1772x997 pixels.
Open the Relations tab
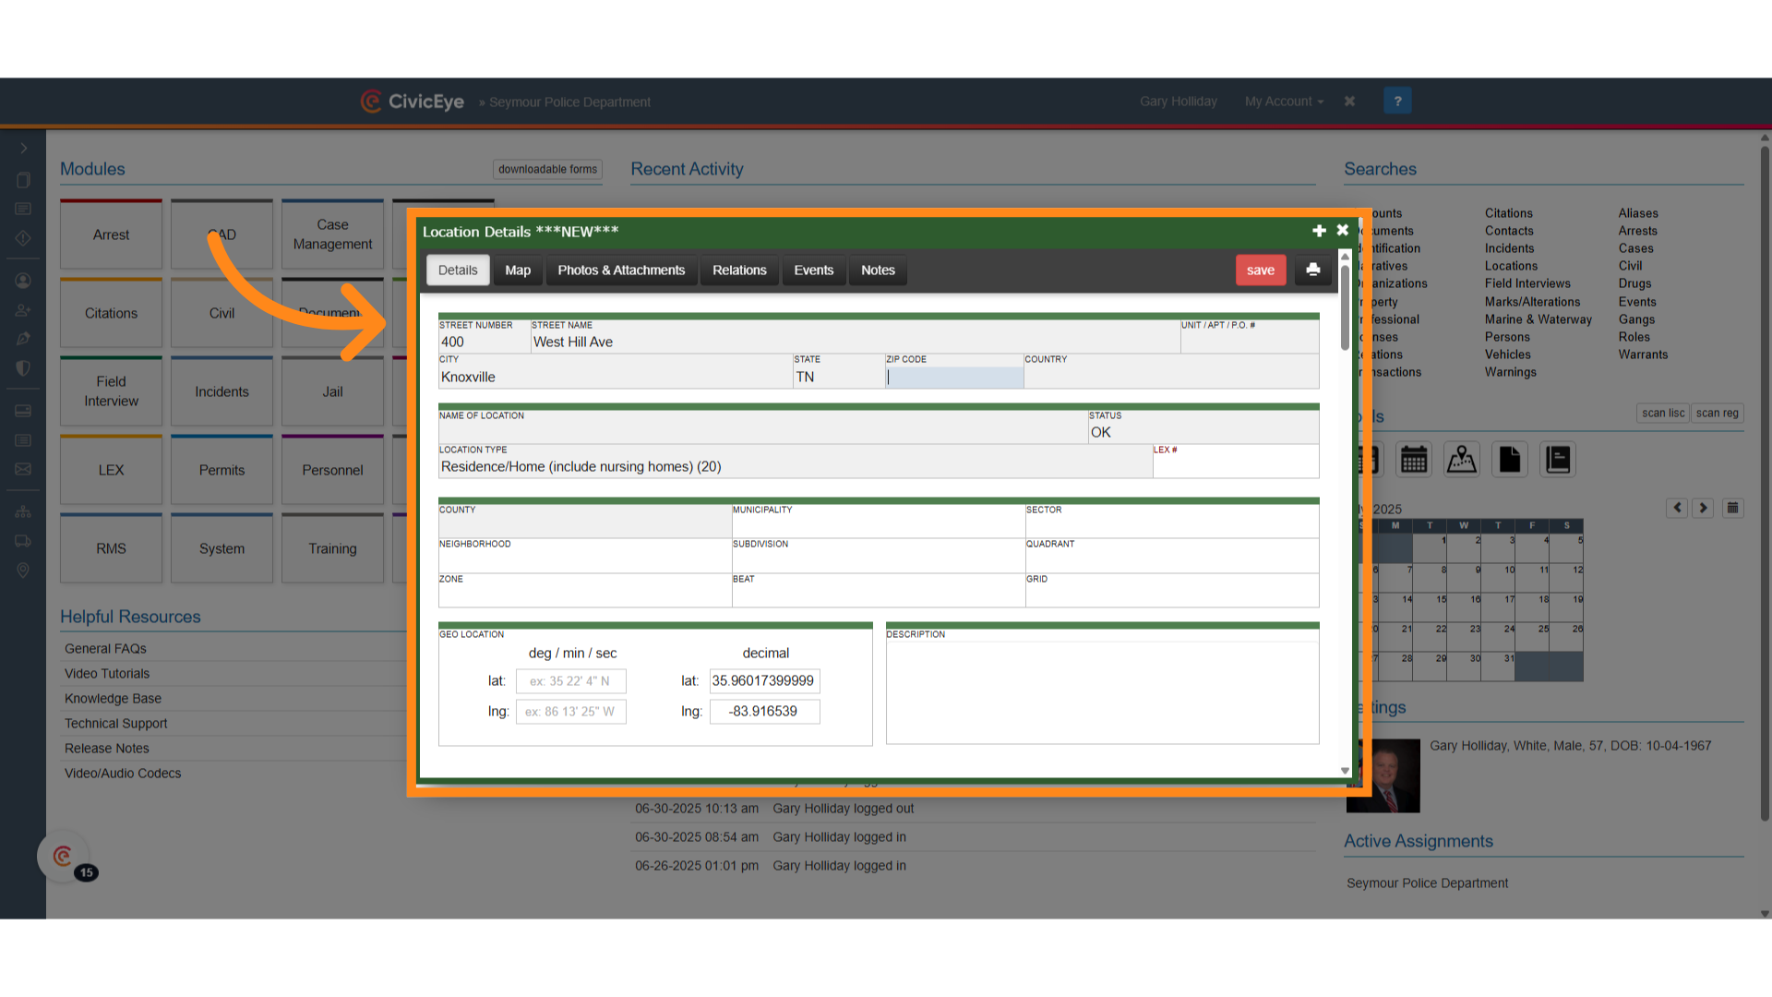pyautogui.click(x=739, y=270)
